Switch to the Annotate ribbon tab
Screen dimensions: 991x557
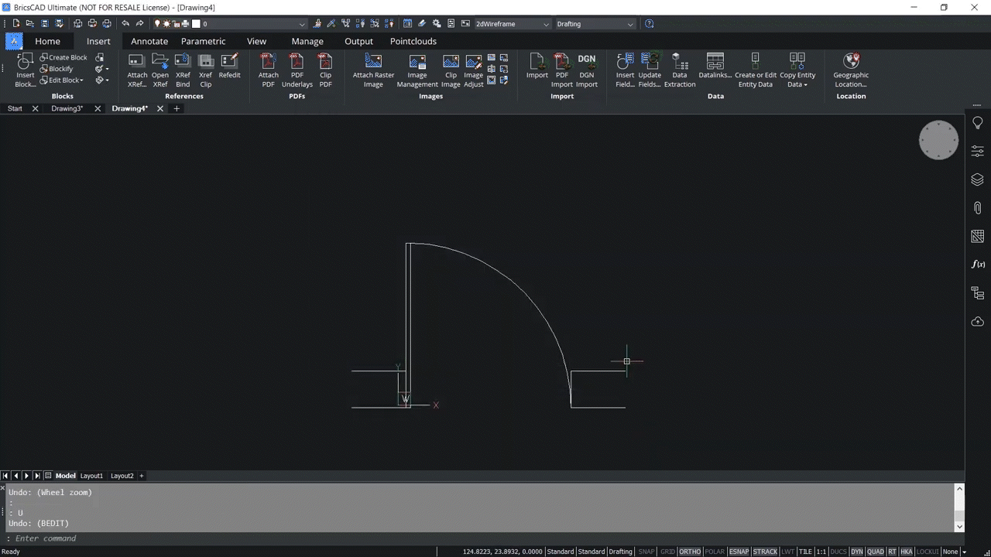coord(149,41)
